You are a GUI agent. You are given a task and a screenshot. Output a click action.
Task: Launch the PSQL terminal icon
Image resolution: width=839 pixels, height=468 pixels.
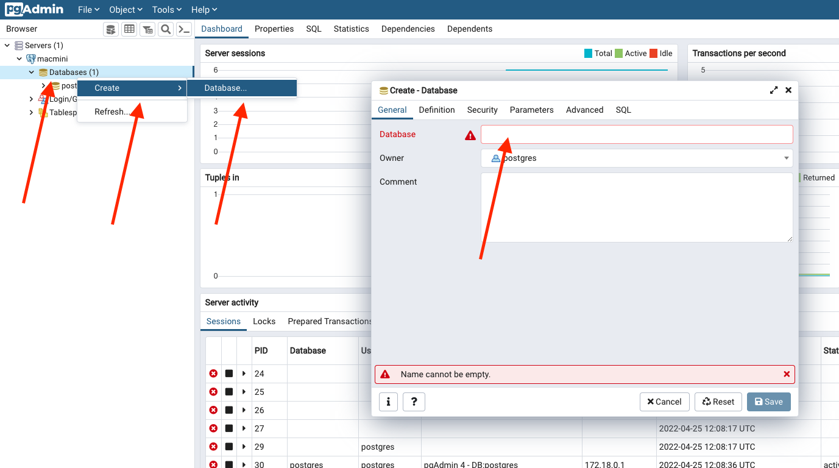click(x=184, y=29)
